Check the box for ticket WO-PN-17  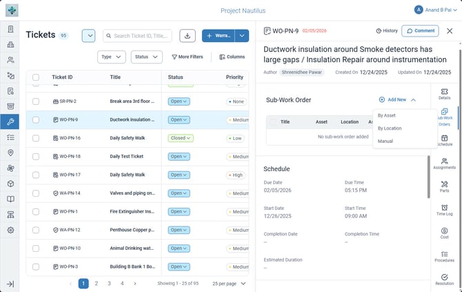tap(36, 175)
